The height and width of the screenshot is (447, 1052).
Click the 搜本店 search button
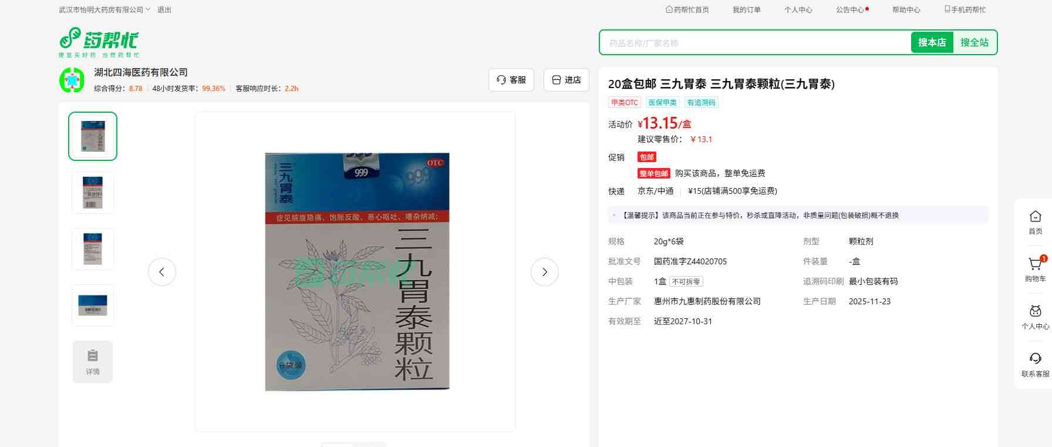tap(932, 42)
